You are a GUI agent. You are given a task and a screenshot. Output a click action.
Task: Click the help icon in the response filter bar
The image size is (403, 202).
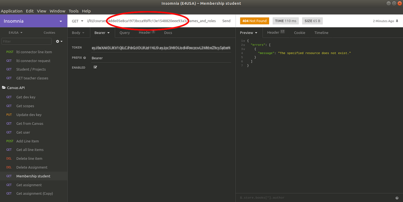click(397, 198)
